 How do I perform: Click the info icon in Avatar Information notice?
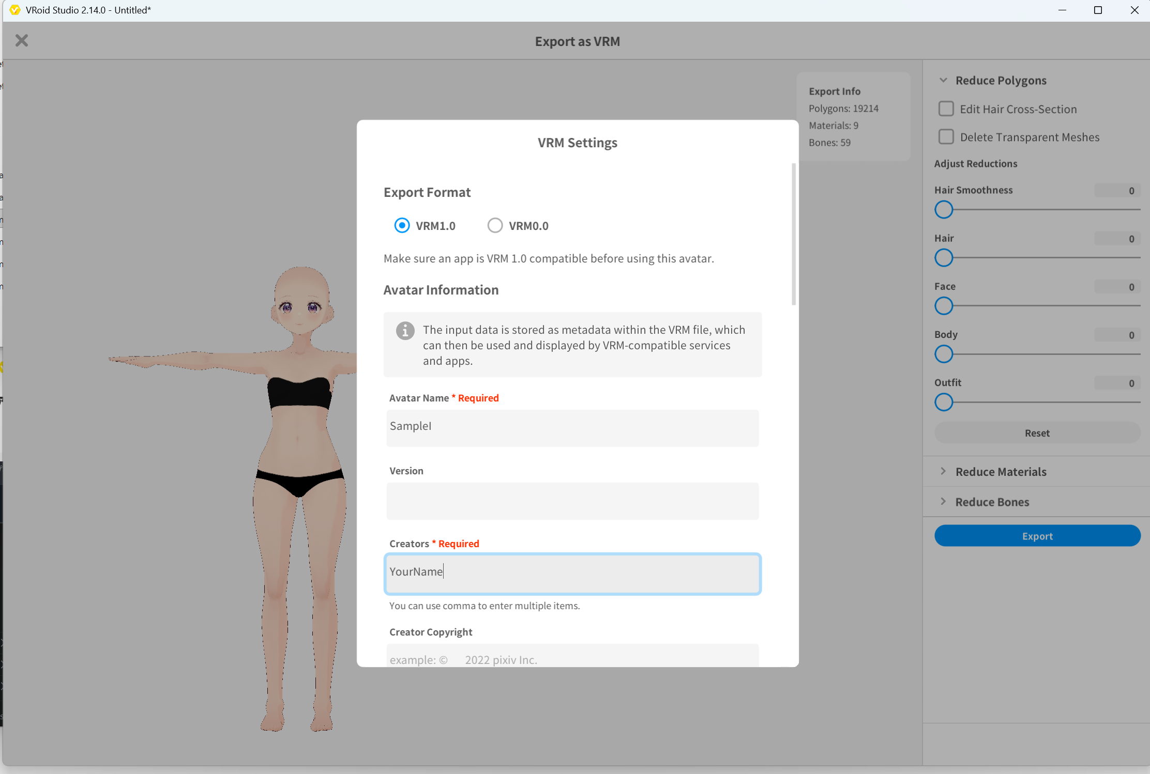click(x=405, y=330)
